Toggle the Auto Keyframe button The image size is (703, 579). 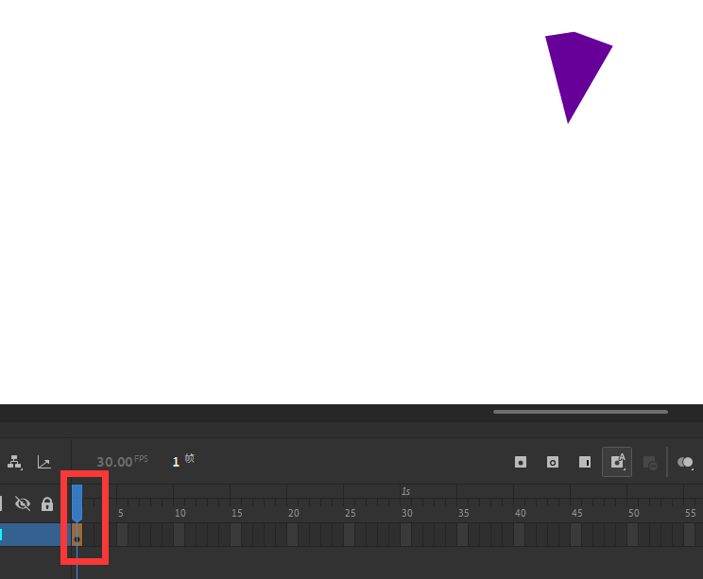tap(617, 462)
